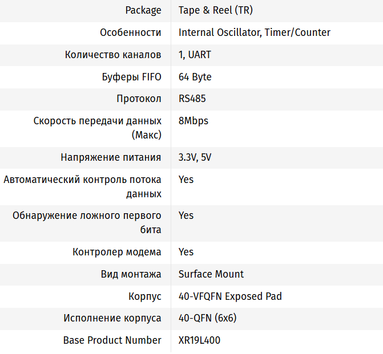This screenshot has width=383, height=354.
Task: Click the 3.3V, 5V value
Action: [x=195, y=157]
